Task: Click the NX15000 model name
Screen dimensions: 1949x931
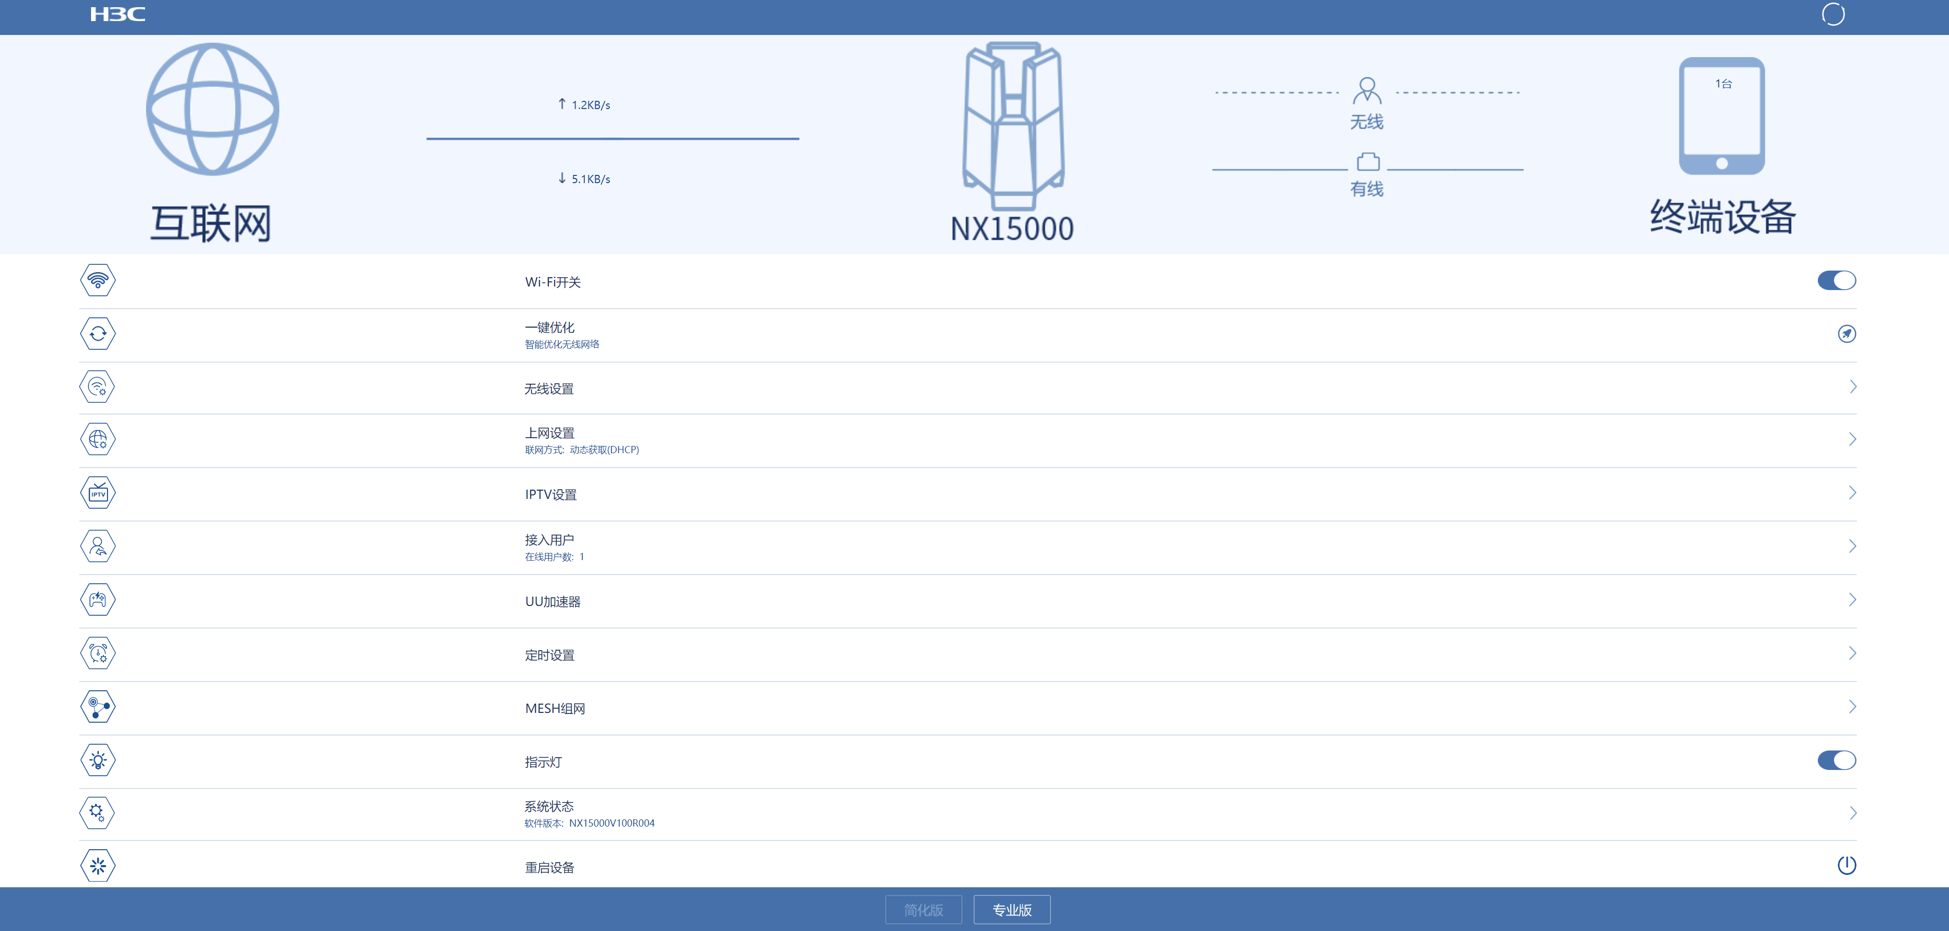Action: click(x=1012, y=228)
